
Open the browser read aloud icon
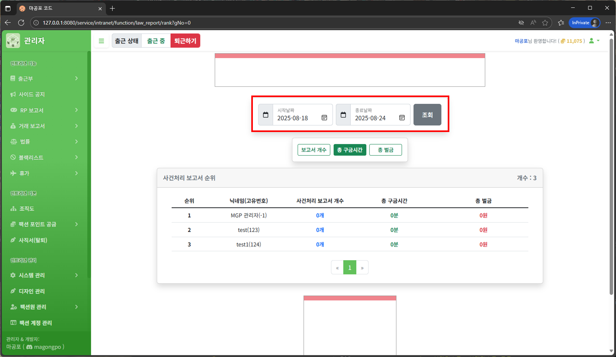(x=533, y=23)
